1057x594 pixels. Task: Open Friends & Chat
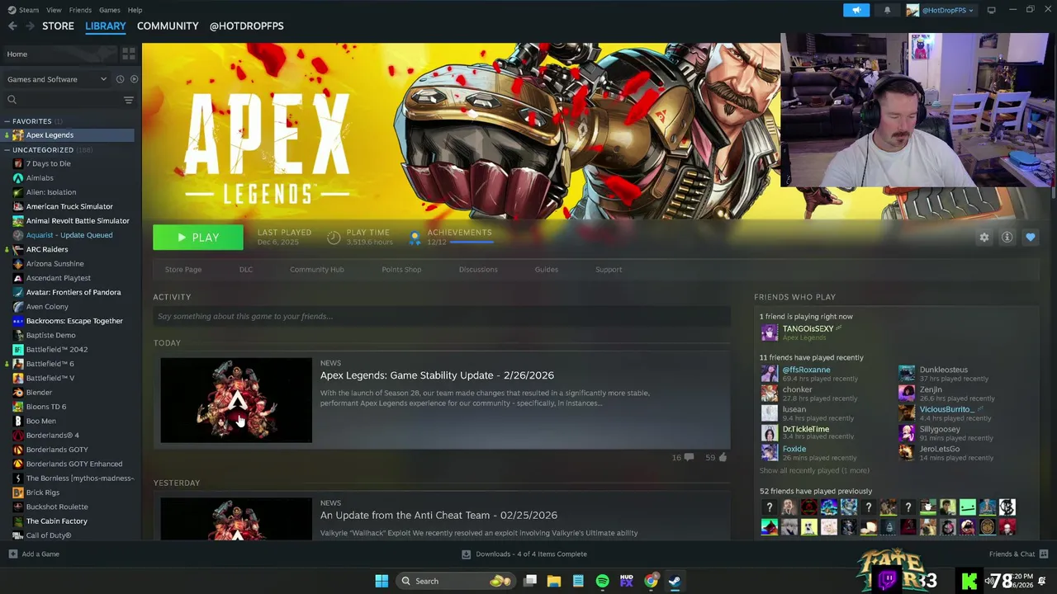click(1018, 554)
